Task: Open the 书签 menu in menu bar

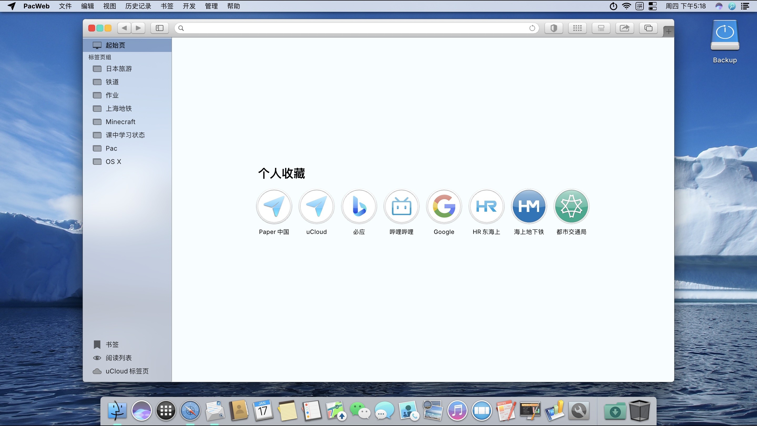Action: (x=167, y=6)
